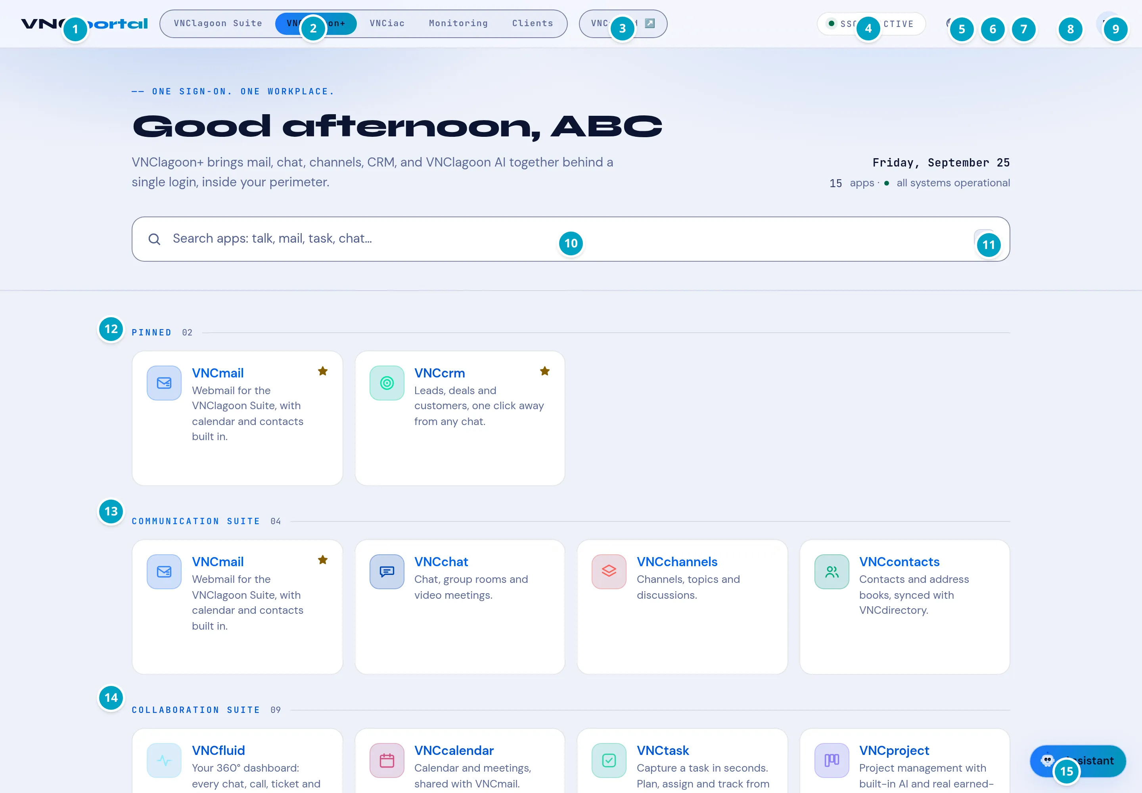Focus the 'Search apps' input field

coord(571,239)
